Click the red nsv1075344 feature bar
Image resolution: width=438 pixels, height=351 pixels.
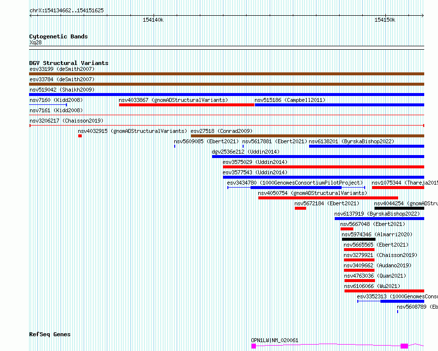(398, 188)
